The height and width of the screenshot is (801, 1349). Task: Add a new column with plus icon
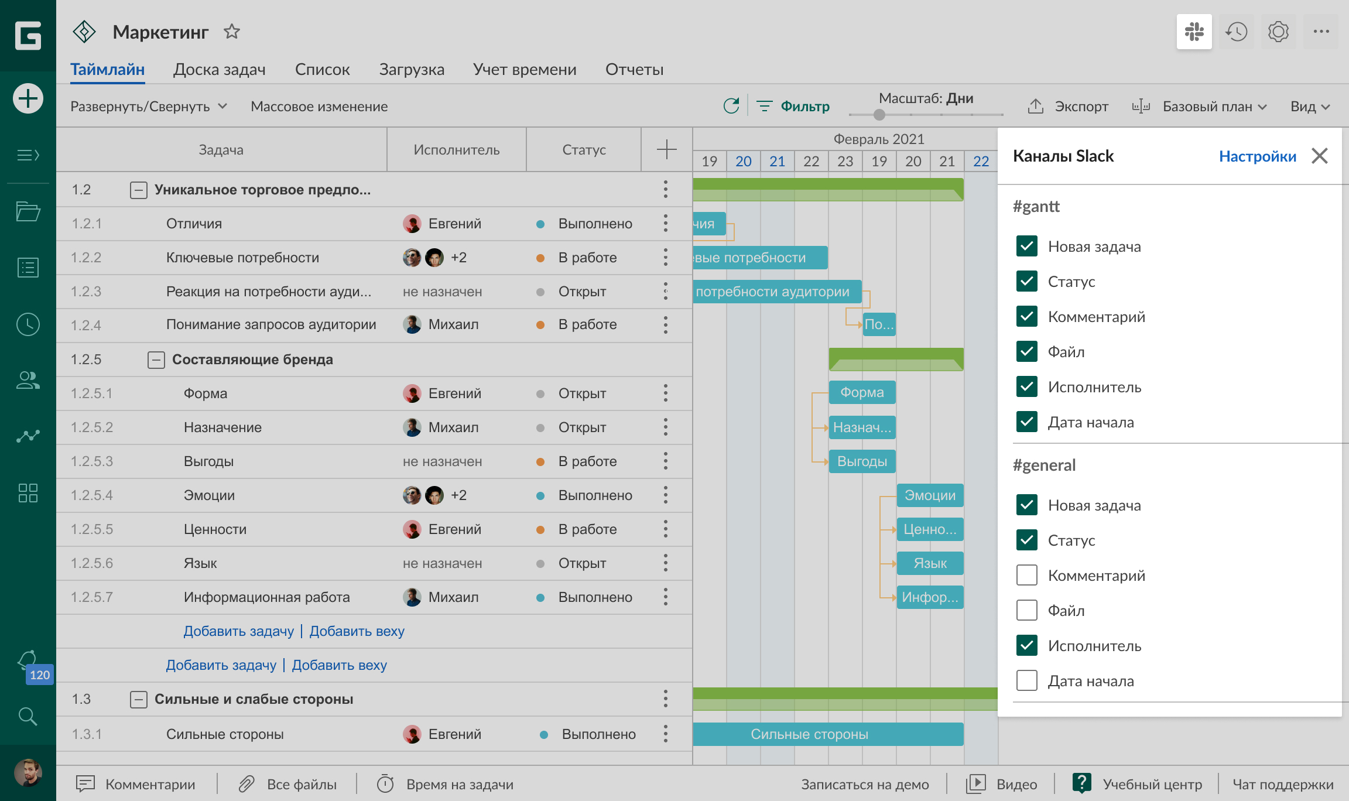point(666,150)
